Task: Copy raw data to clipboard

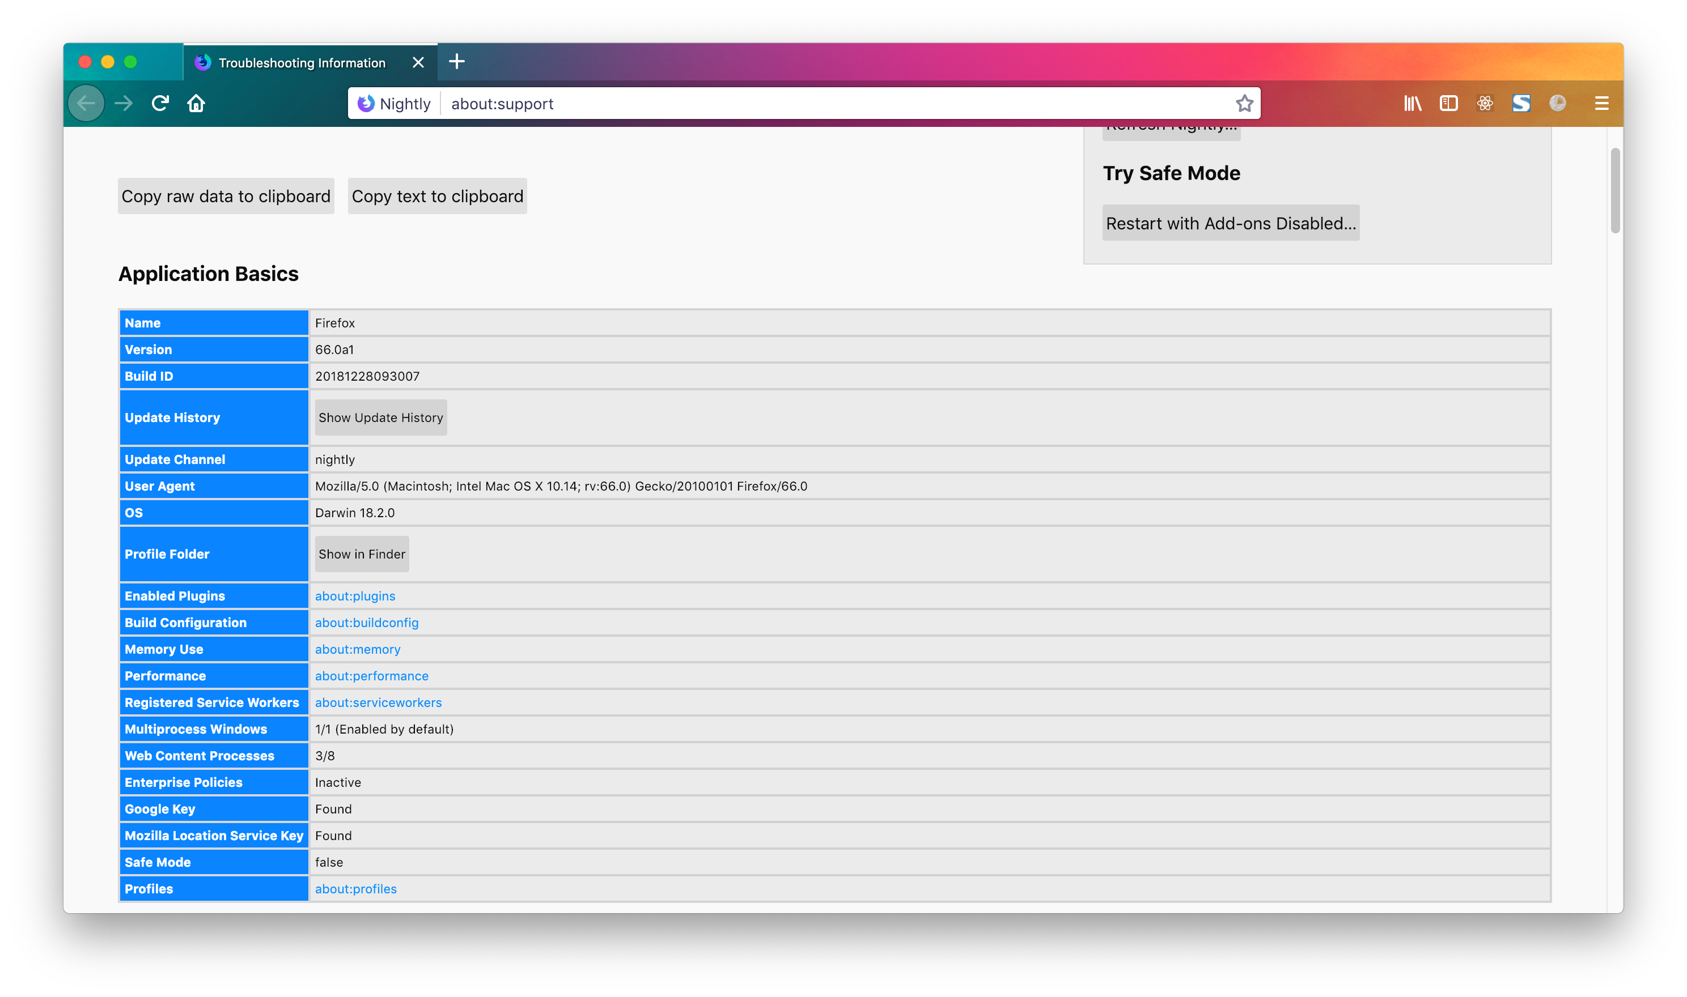Action: [226, 196]
